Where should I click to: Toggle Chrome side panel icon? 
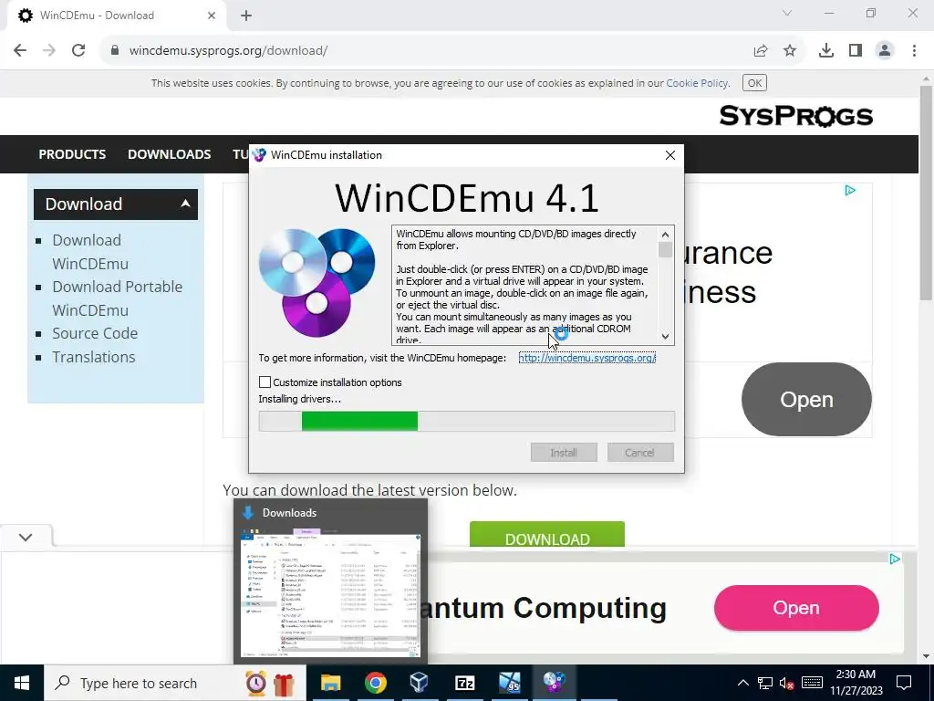[856, 51]
